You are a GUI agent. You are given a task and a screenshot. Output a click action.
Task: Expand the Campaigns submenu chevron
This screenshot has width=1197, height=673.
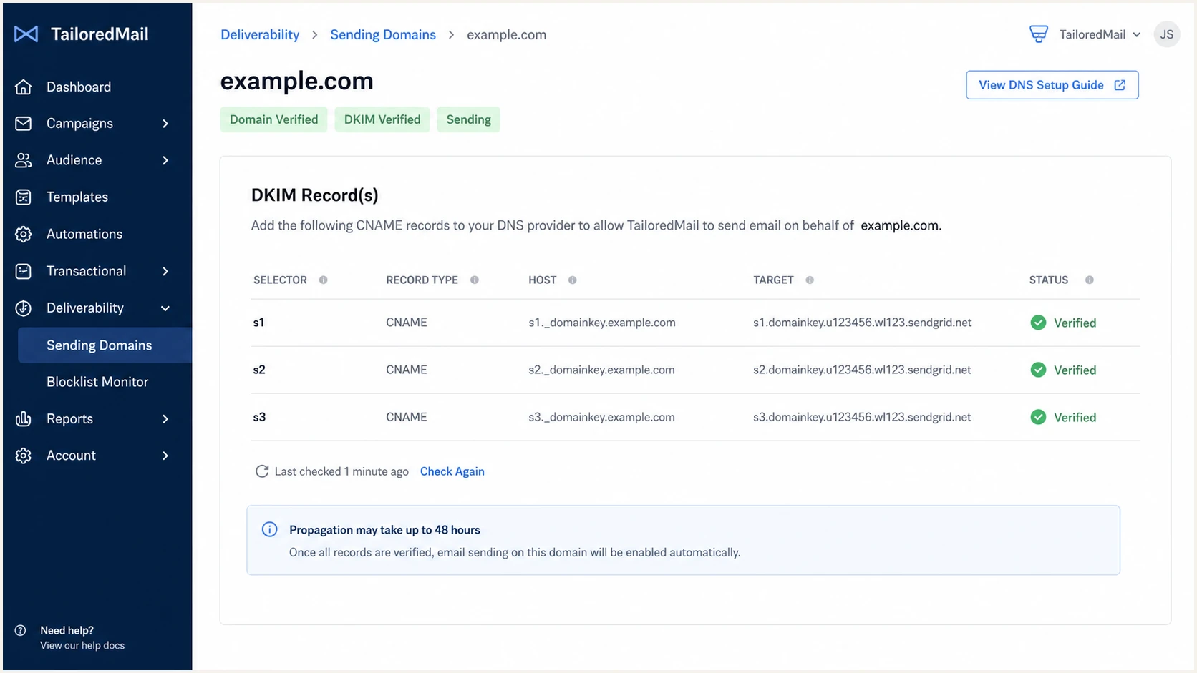click(x=165, y=124)
